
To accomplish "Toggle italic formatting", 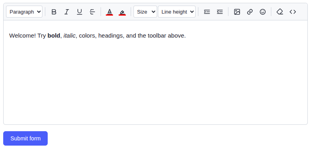I will point(67,12).
